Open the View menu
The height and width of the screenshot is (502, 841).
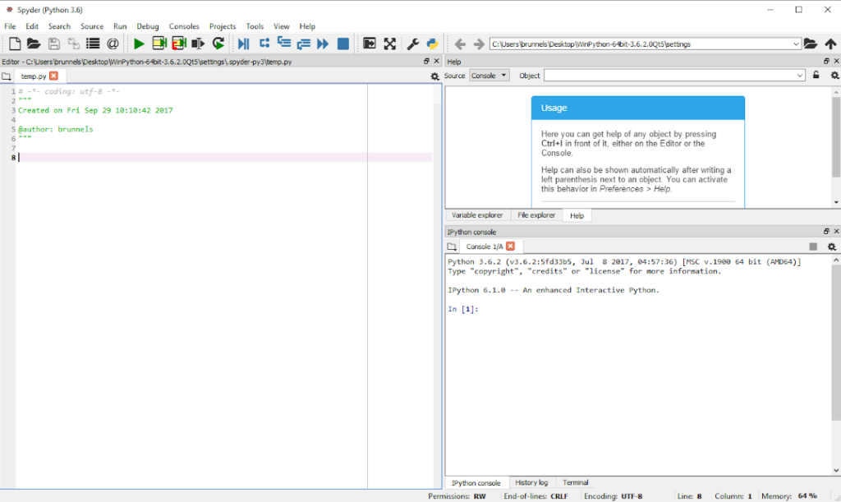(x=281, y=26)
